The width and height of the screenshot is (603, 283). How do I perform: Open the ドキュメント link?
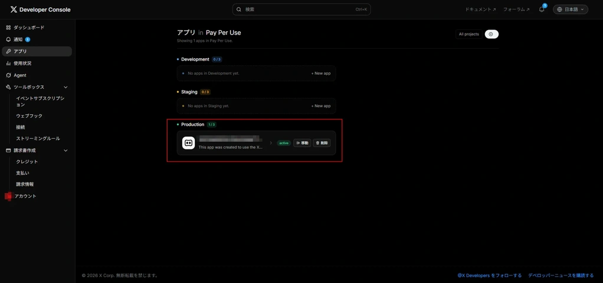[x=481, y=9]
